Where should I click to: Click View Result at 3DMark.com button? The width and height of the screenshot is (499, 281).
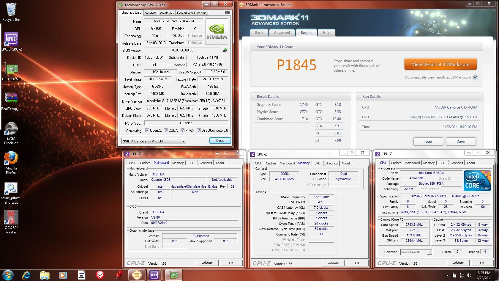[x=440, y=65]
